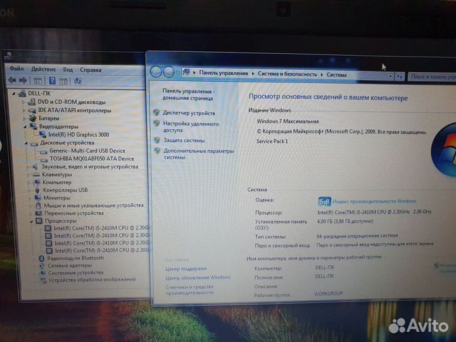Viewport: 456px width, 342px height.
Task: Click the help question-mark toolbar icon
Action: (x=52, y=80)
